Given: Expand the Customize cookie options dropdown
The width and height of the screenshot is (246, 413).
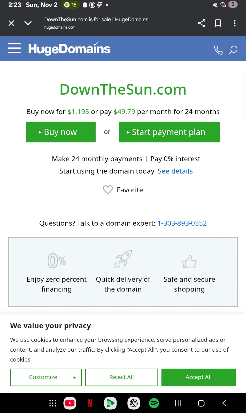Looking at the screenshot, I should (x=46, y=377).
